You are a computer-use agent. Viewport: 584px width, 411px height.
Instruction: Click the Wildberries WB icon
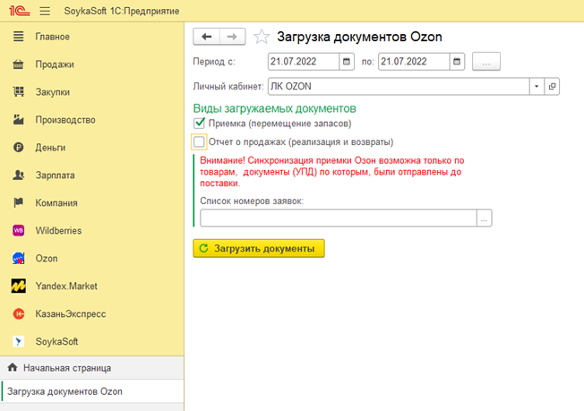[x=18, y=230]
